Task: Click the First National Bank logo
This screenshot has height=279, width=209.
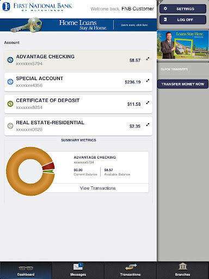Action: click(37, 7)
